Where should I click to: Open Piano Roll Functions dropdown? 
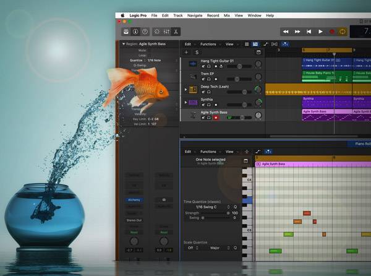211,152
